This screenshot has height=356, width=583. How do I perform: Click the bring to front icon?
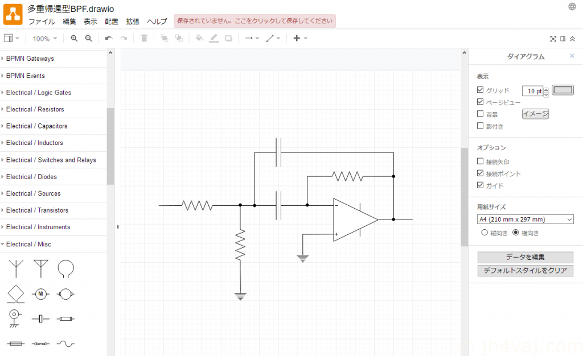click(165, 38)
